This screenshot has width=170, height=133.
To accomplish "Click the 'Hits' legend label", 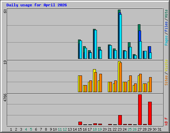I will coord(166,14).
